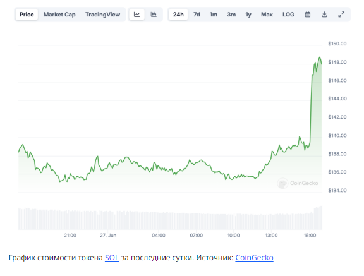Click the $150.00 axis label

point(337,44)
